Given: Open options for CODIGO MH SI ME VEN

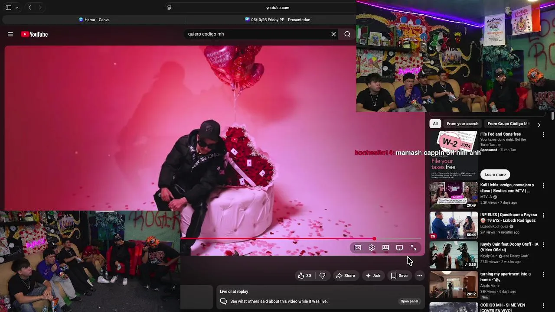Looking at the screenshot, I should click(543, 305).
